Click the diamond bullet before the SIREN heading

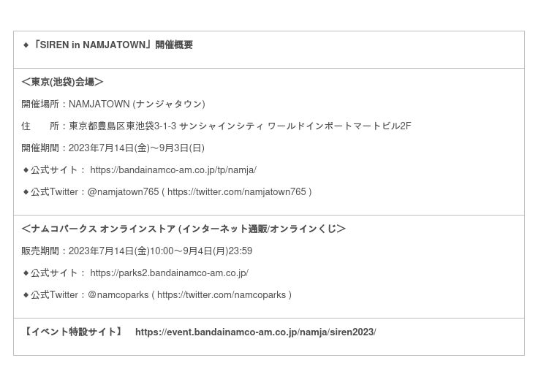click(x=26, y=45)
